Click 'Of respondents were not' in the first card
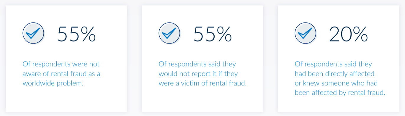405x116 pixels. pyautogui.click(x=61, y=64)
